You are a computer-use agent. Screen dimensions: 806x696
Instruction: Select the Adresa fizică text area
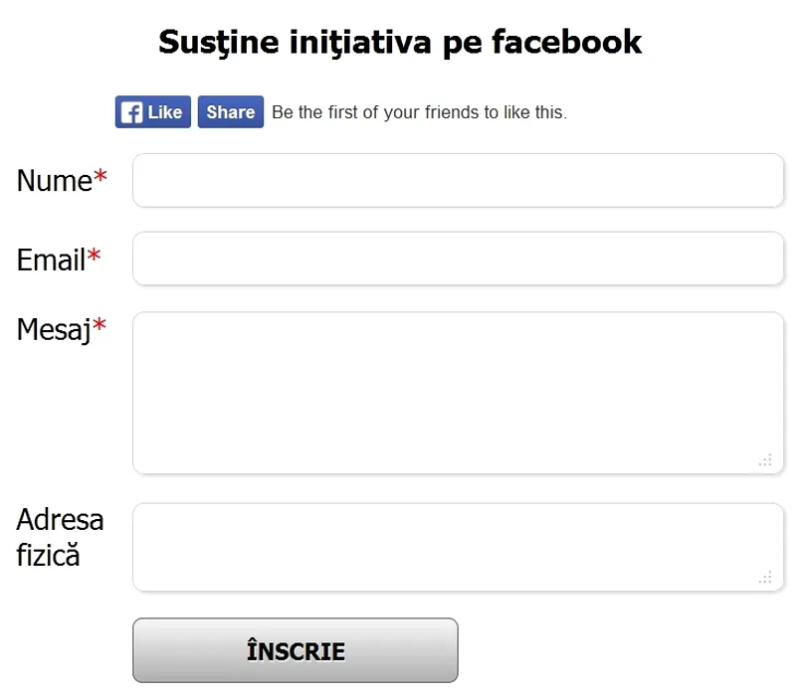(x=458, y=546)
